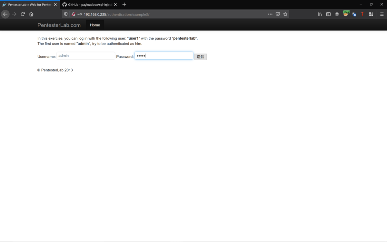387x242 pixels.
Task: Open the grid extension icon
Action: click(371, 14)
